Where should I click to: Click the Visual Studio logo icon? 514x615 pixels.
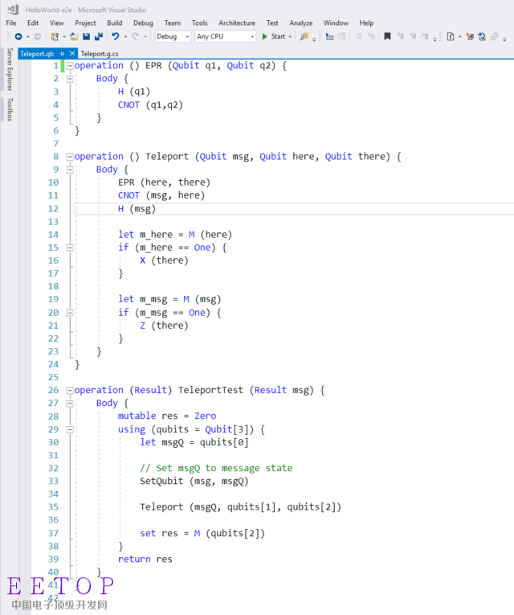pos(13,10)
